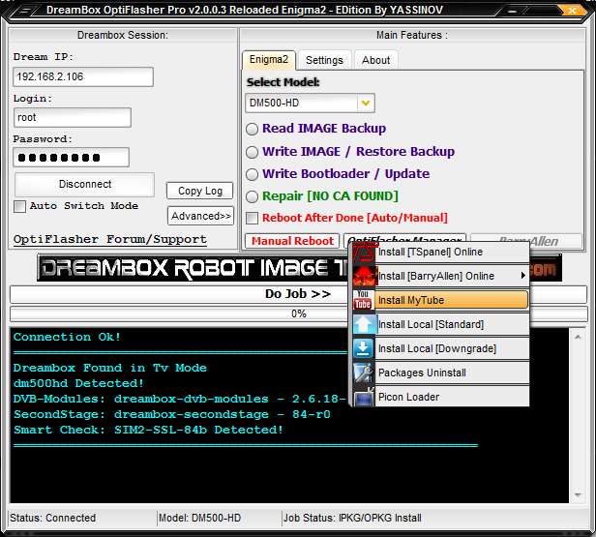Click the Dream IP input field
This screenshot has height=537, width=596.
(83, 76)
